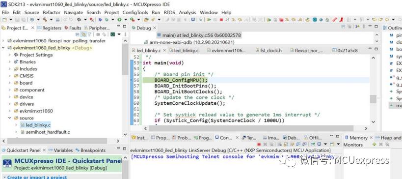
Task: Open the ConfigTools menu
Action: pos(135,12)
